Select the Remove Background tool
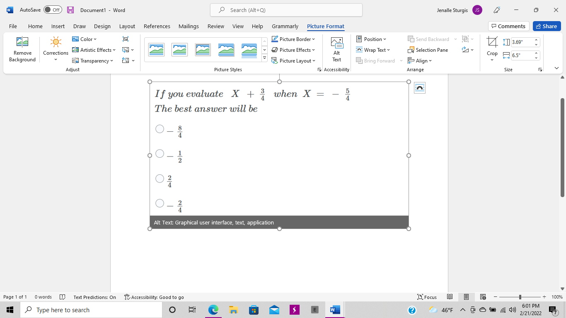Viewport: 566px width, 318px height. pyautogui.click(x=22, y=50)
